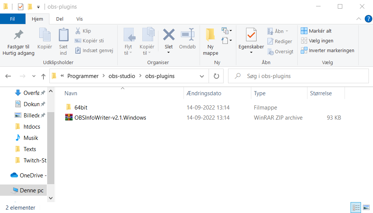Select Denne pc in the navigation pane

[x=23, y=190]
